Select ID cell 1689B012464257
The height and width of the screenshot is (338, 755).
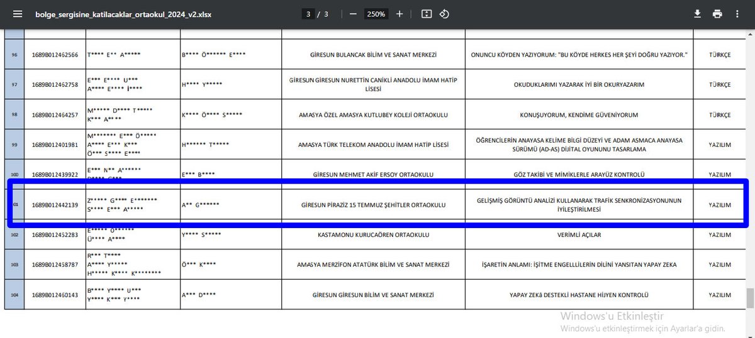(55, 115)
